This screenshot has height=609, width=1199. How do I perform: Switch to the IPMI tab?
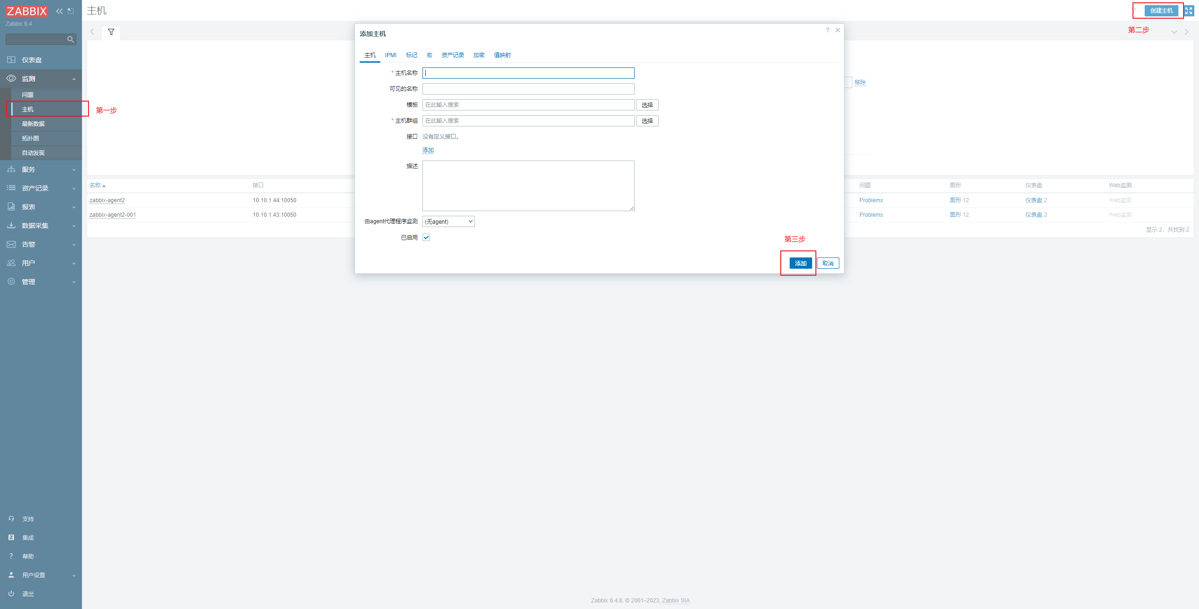391,55
